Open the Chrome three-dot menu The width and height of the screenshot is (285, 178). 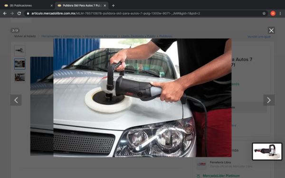[x=280, y=13]
